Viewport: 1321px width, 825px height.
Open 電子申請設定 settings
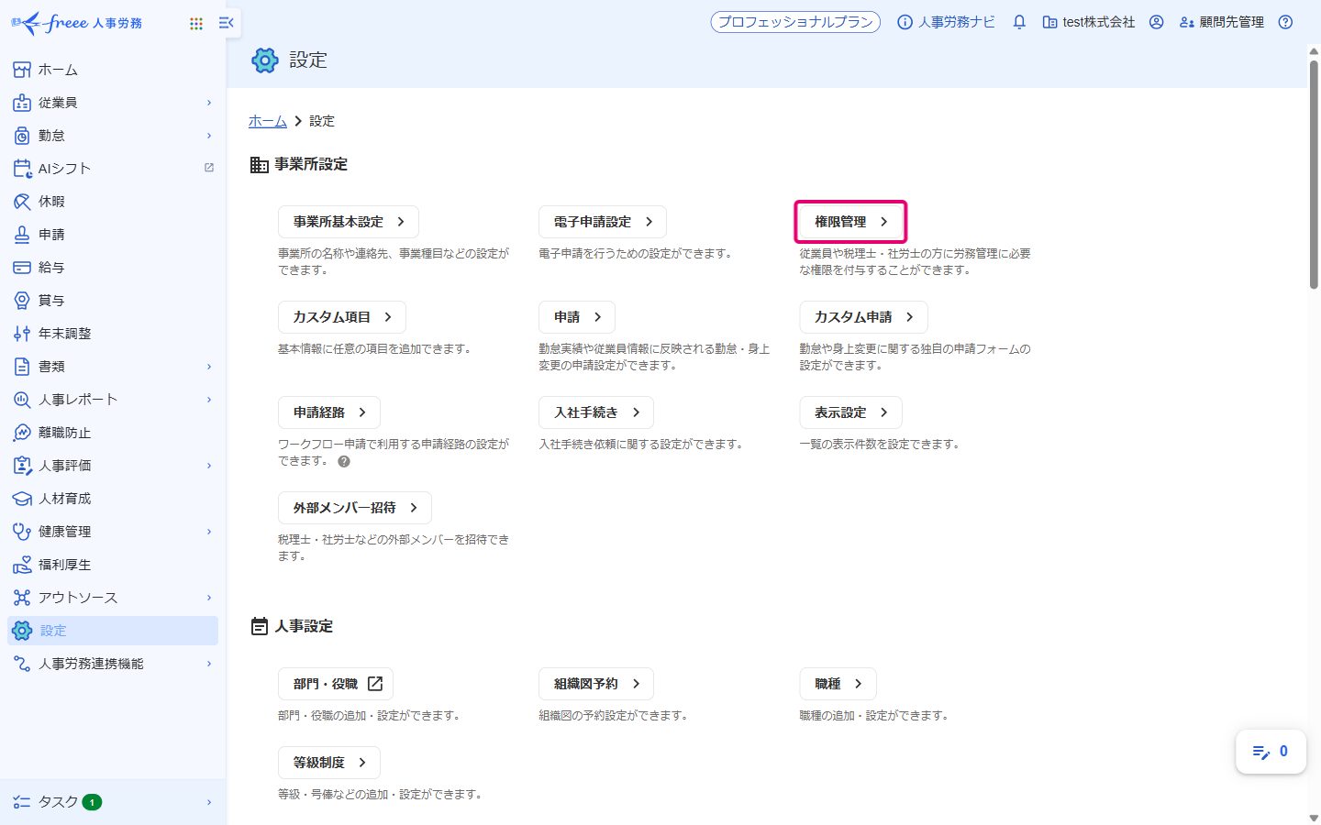tap(603, 222)
